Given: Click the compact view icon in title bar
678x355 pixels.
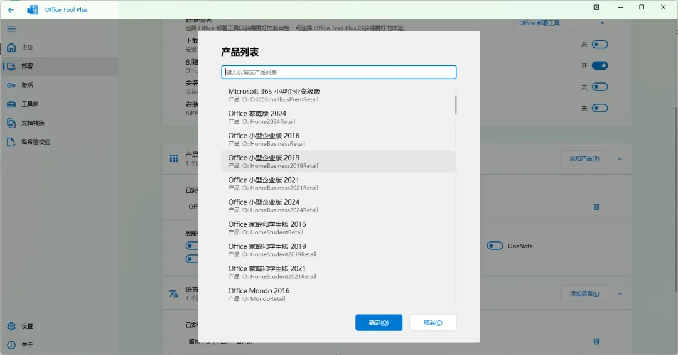Looking at the screenshot, I should coord(596,8).
